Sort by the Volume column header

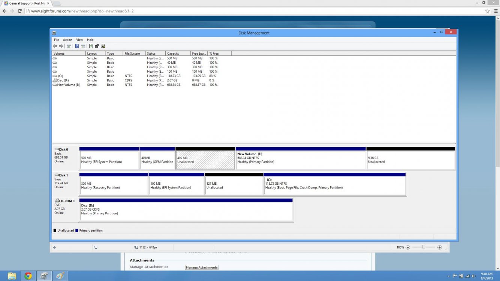(x=69, y=54)
